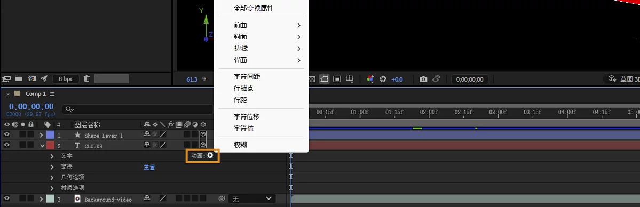Toggle 3D layer switch on CLOUDS layer
Viewport: 640px width, 207px height.
[x=203, y=145]
